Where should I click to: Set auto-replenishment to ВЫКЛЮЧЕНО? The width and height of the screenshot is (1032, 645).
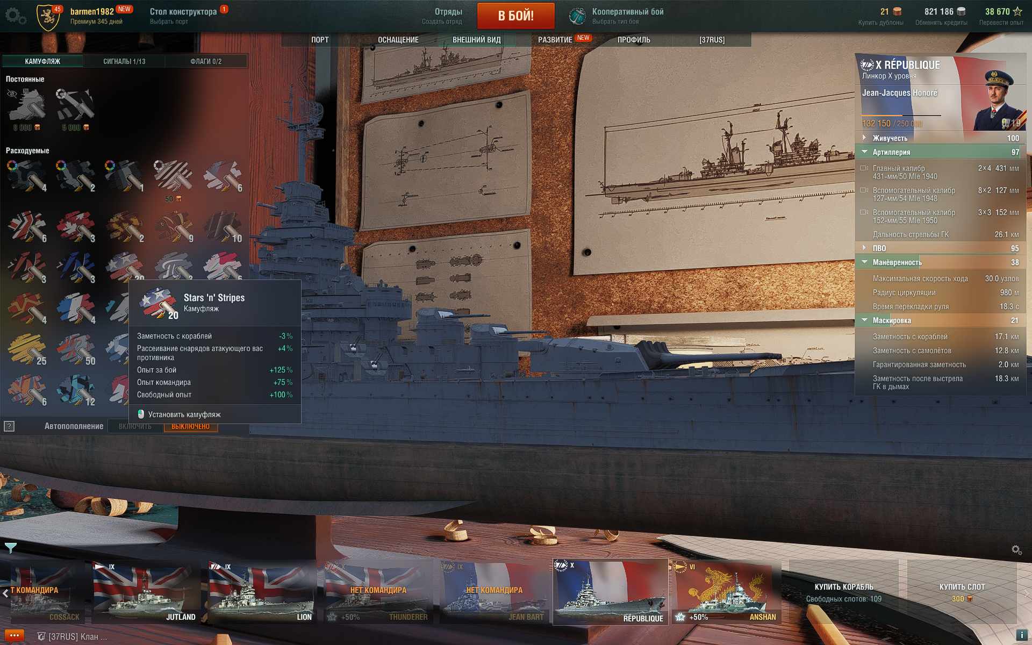[x=191, y=426]
